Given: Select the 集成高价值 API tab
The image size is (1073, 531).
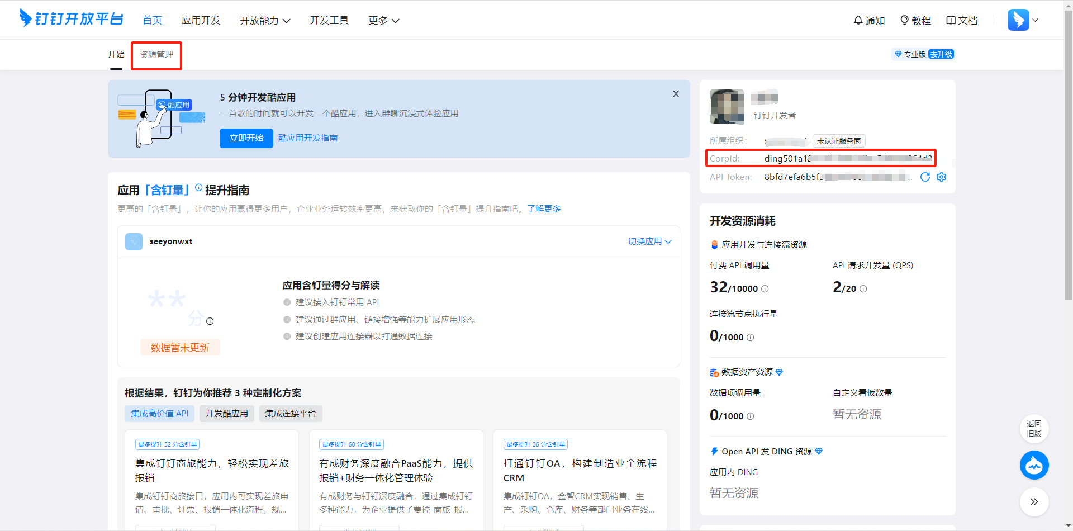Looking at the screenshot, I should click(x=159, y=414).
